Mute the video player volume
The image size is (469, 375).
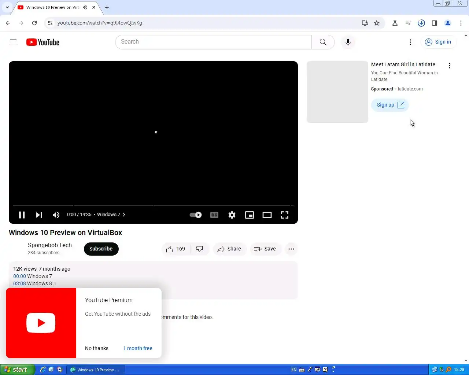56,215
